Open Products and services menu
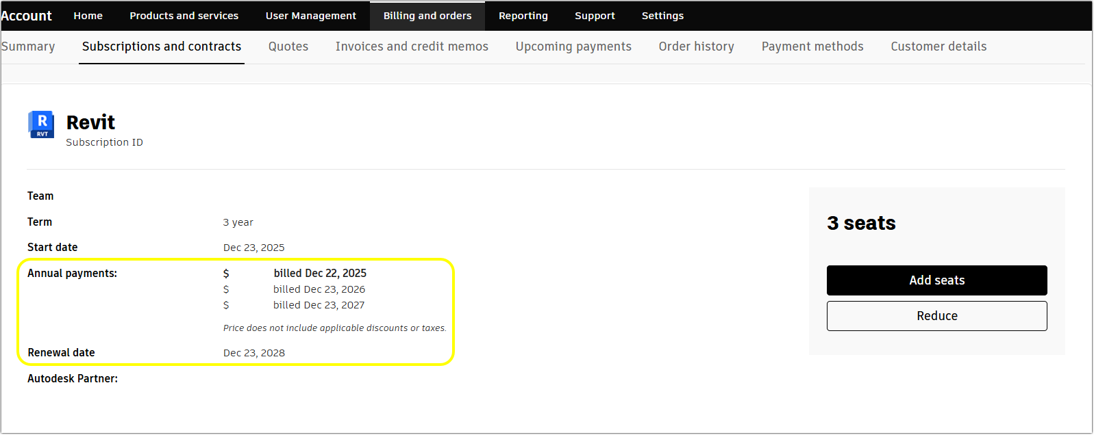Image resolution: width=1094 pixels, height=435 pixels. pos(184,16)
